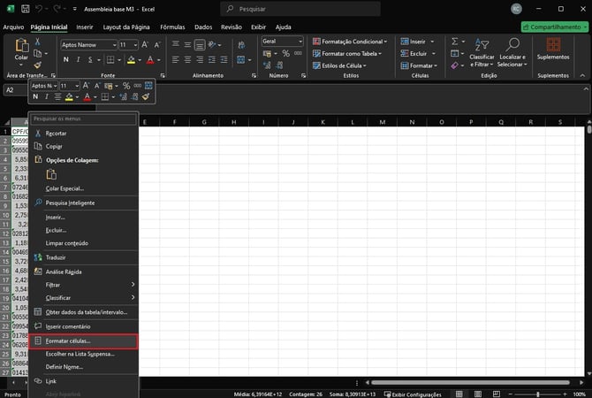
Task: Open the Aptos Narrow font name dropdown
Action: (x=113, y=44)
